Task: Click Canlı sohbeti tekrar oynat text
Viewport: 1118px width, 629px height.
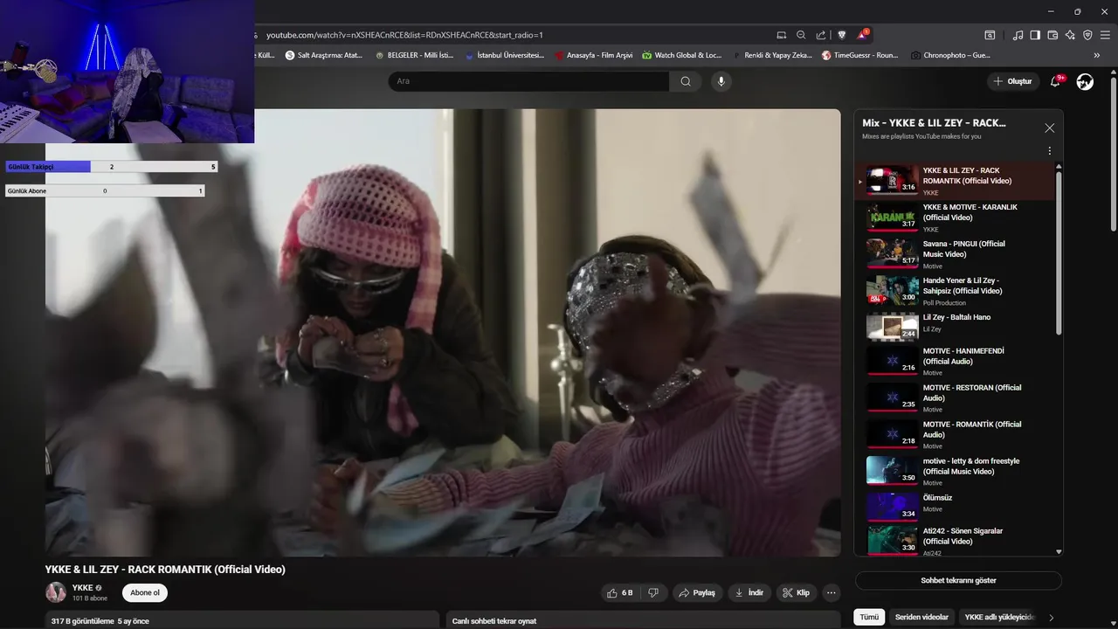Action: 493,621
